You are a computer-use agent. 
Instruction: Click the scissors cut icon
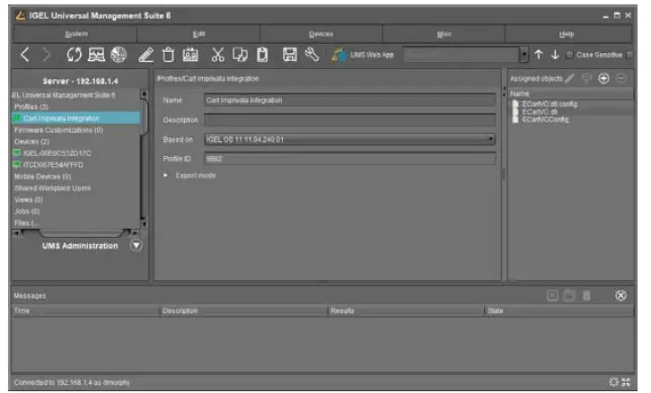tap(217, 55)
